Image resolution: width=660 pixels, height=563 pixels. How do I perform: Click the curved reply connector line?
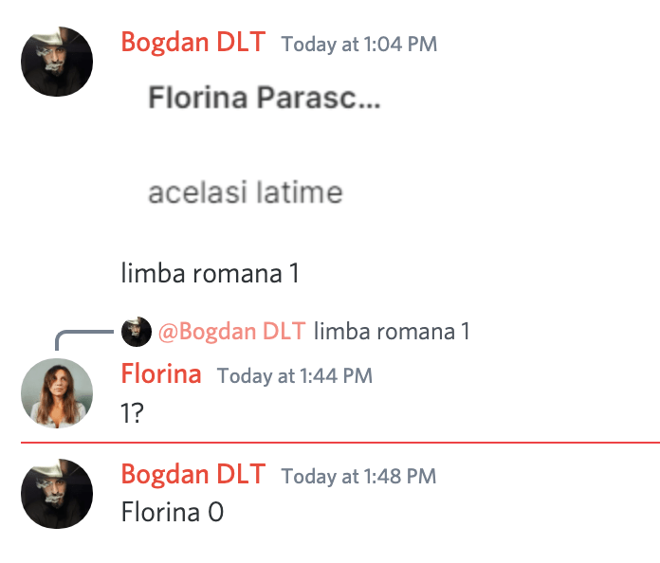pos(76,336)
